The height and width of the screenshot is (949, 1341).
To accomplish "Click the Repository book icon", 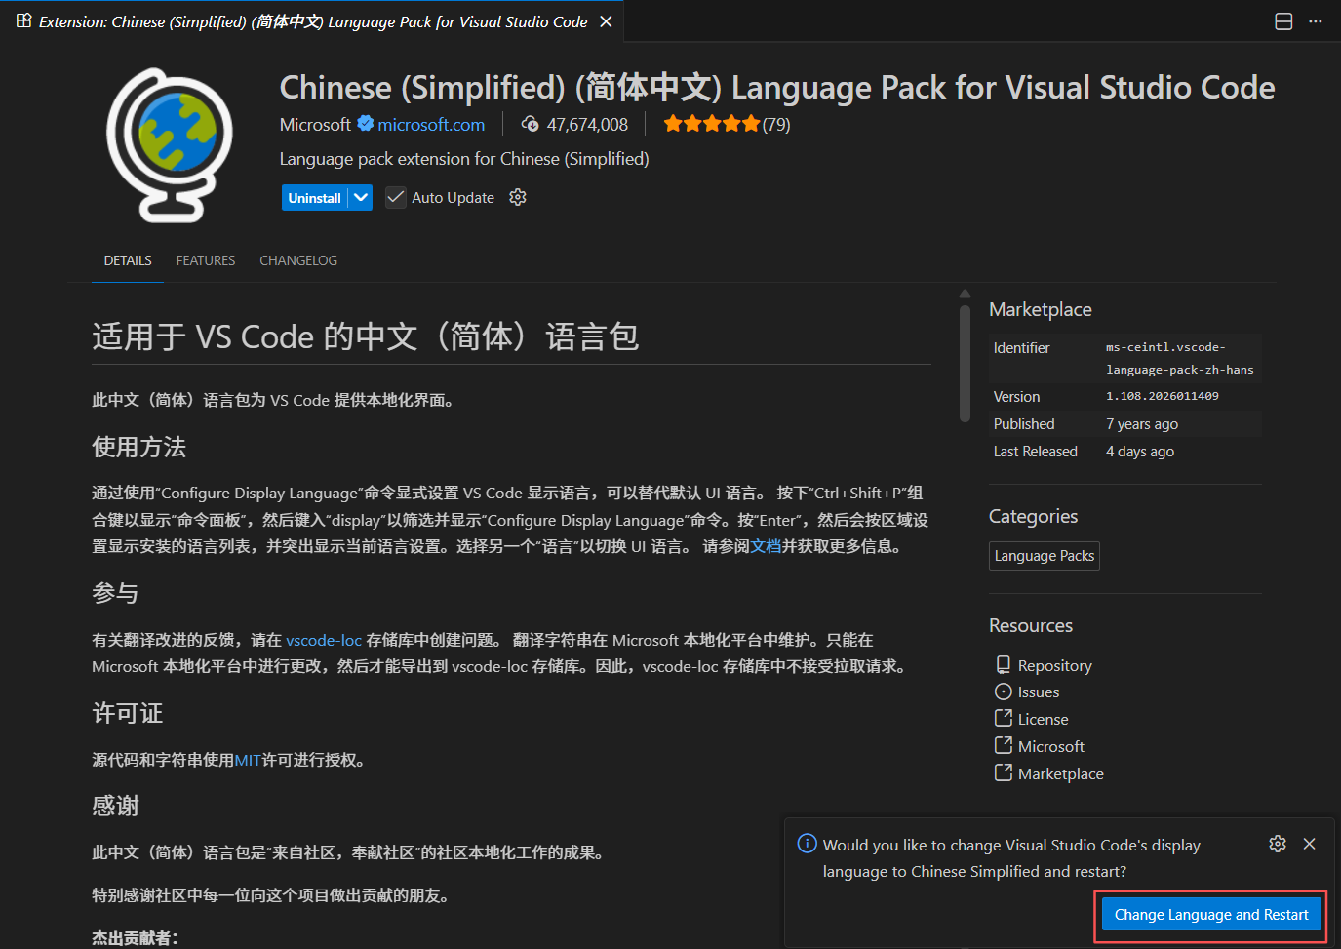I will pyautogui.click(x=1003, y=664).
